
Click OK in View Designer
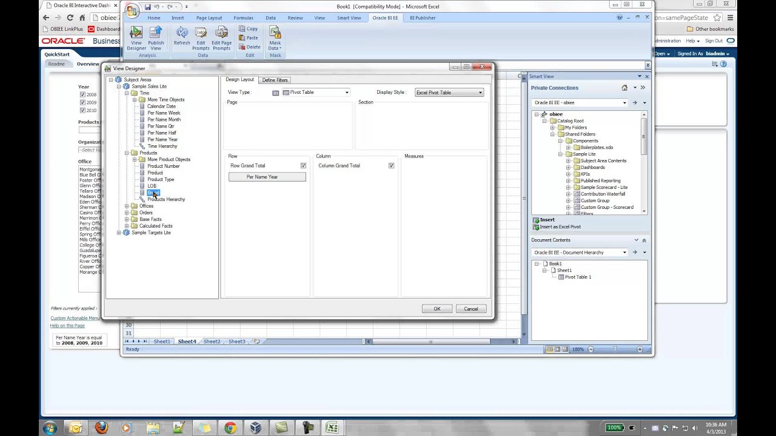[436, 309]
